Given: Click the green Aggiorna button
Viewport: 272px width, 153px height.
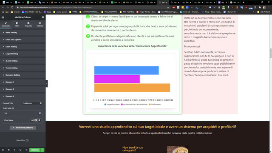Looking at the screenshot, I should pyautogui.click(x=35, y=150).
